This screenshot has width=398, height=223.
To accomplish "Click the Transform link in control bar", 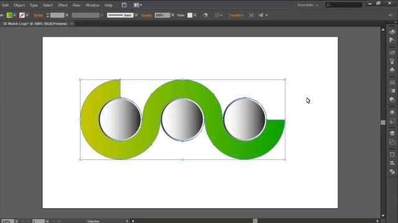I will [x=236, y=15].
